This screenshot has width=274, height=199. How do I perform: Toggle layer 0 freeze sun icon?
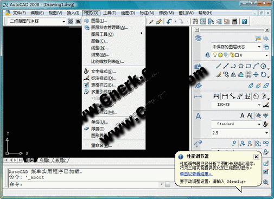tap(220, 55)
